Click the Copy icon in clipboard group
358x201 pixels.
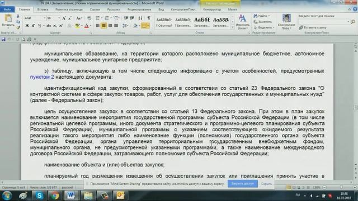click(x=18, y=22)
